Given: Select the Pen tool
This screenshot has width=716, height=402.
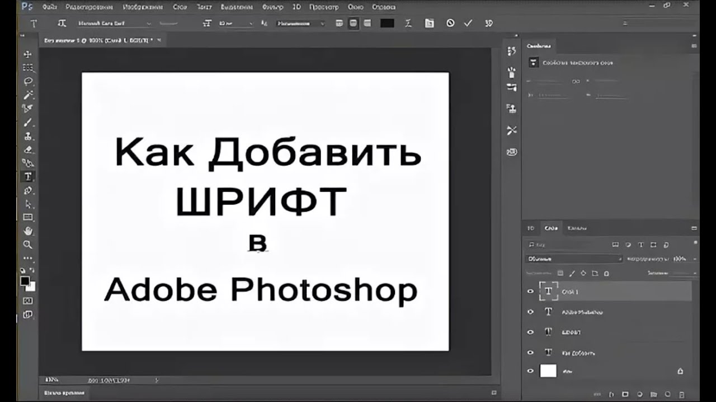Looking at the screenshot, I should (27, 190).
